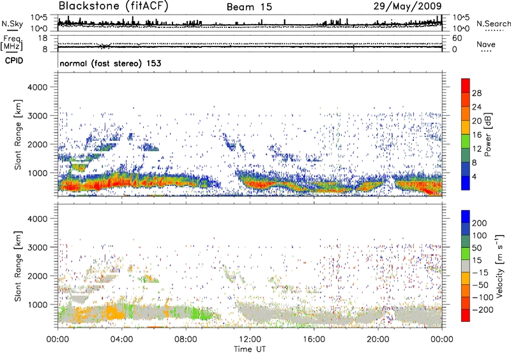Click the red top segment of Power colorbar
The height and width of the screenshot is (353, 511).
tap(466, 85)
